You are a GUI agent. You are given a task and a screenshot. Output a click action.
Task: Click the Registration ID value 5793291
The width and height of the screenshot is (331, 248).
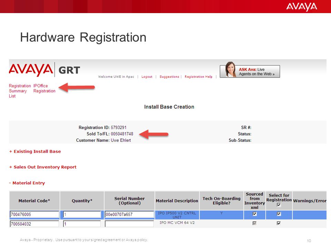click(x=119, y=127)
